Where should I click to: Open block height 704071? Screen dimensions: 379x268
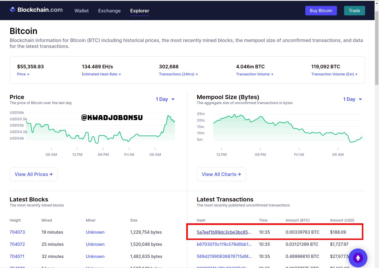point(17,256)
